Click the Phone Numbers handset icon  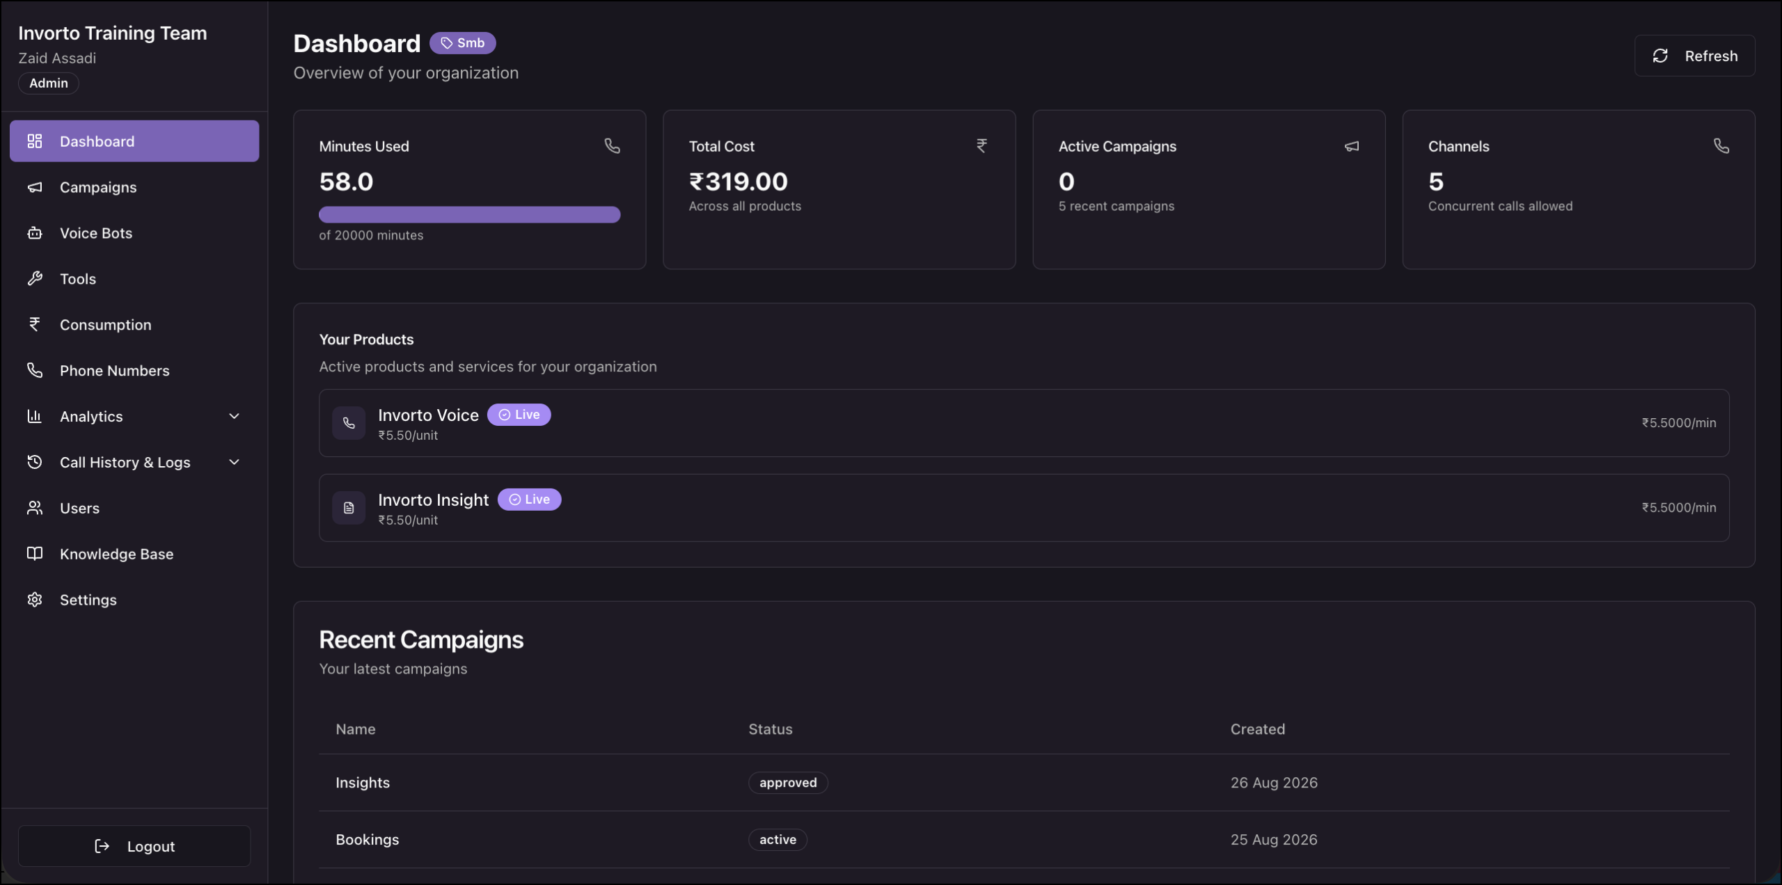pyautogui.click(x=35, y=370)
